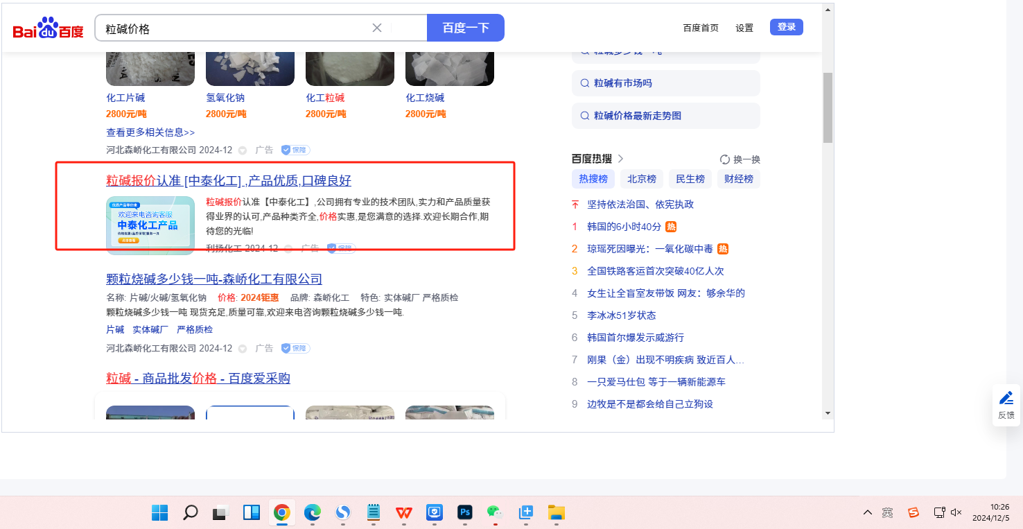Click the 中泰化工产品 ad thumbnail

(150, 225)
